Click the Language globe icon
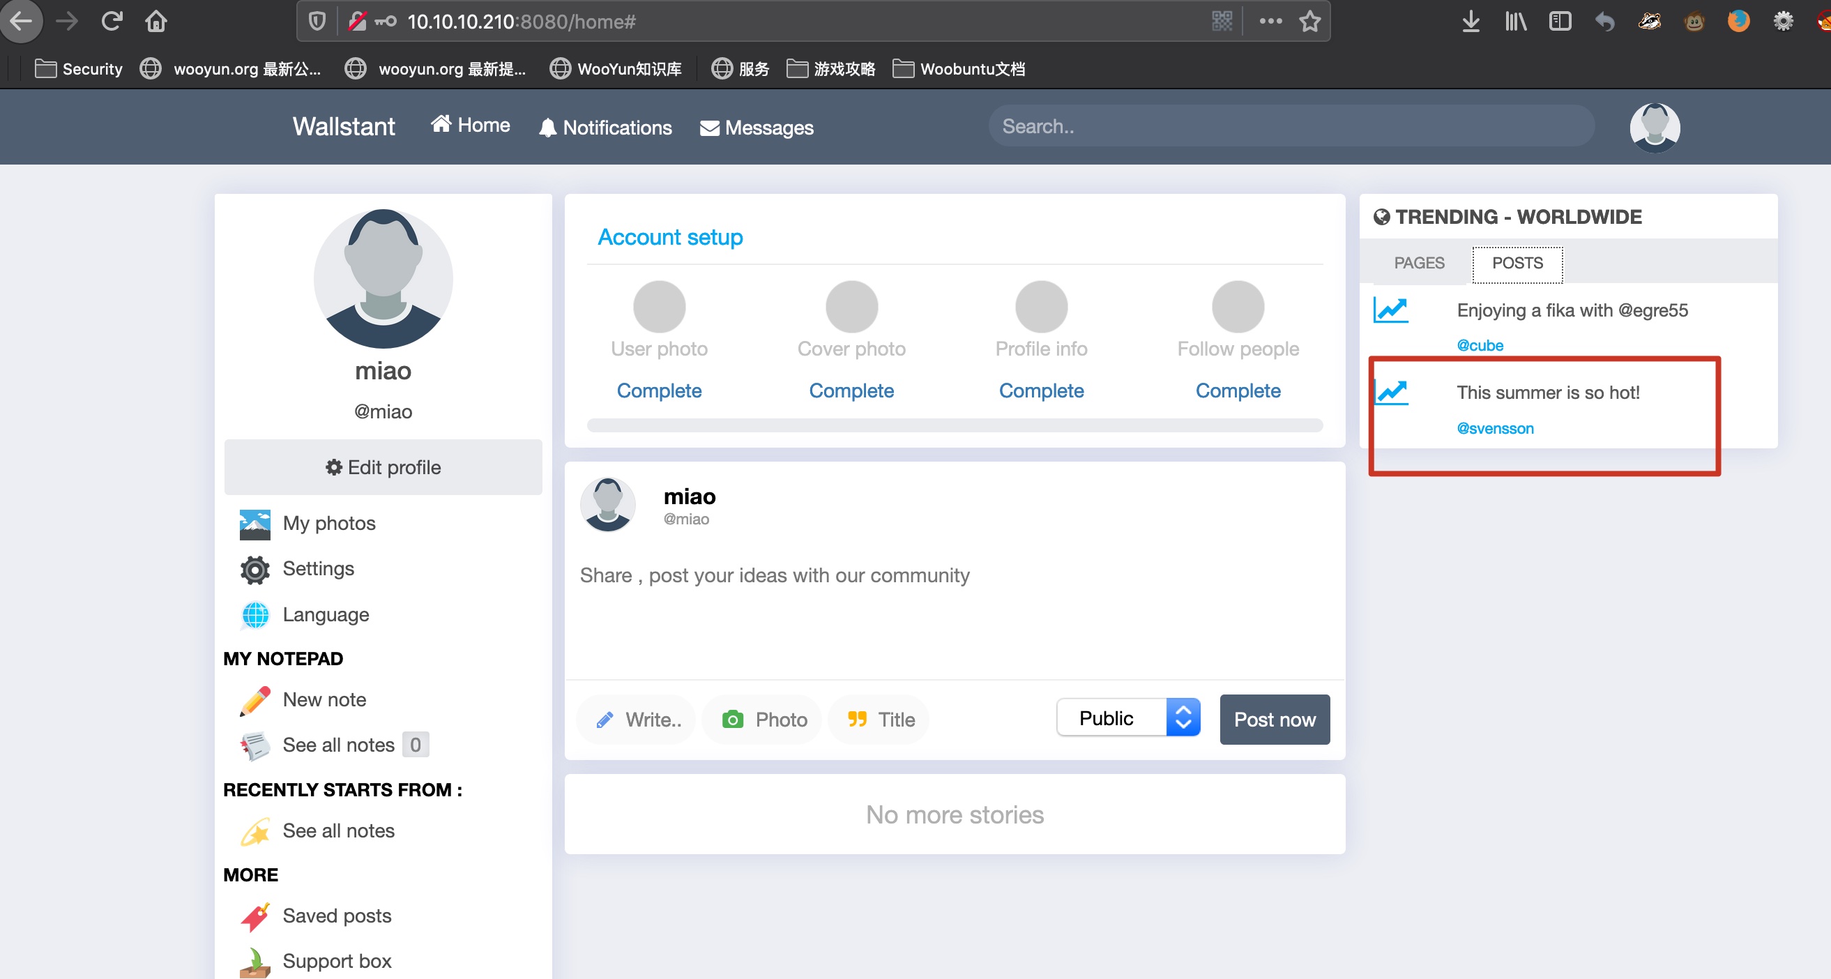 [254, 615]
